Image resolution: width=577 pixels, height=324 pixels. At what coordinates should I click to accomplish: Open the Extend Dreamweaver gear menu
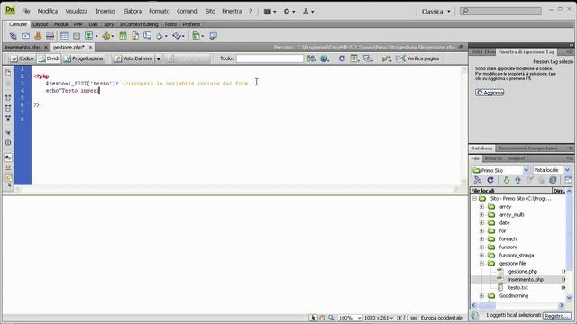click(288, 12)
